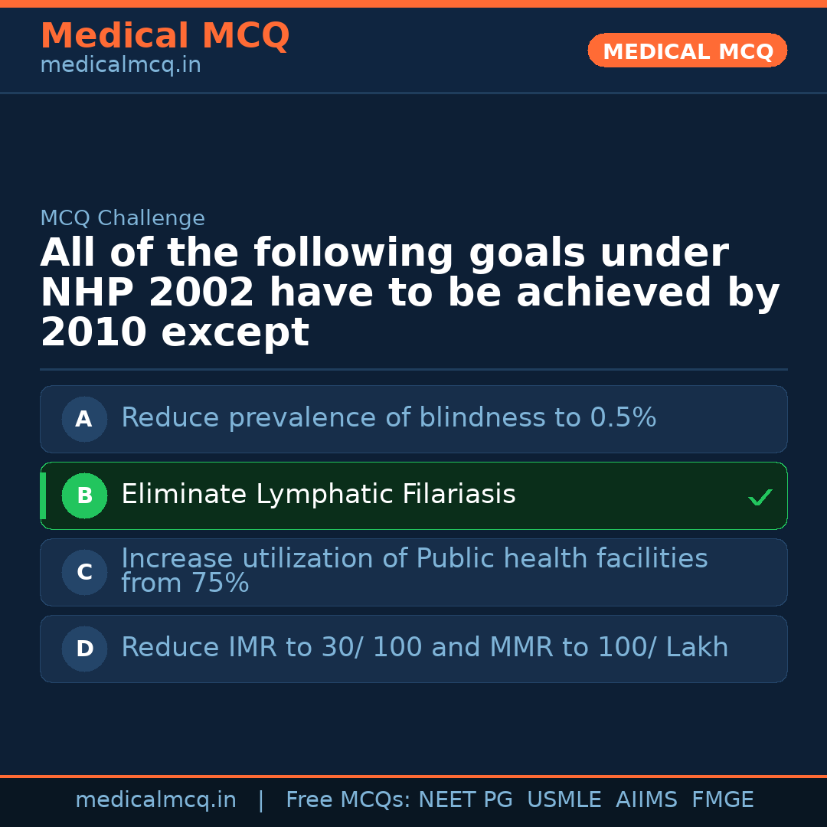The image size is (827, 827).
Task: Open the medicalmcq.in link below the header title
Action: point(120,66)
